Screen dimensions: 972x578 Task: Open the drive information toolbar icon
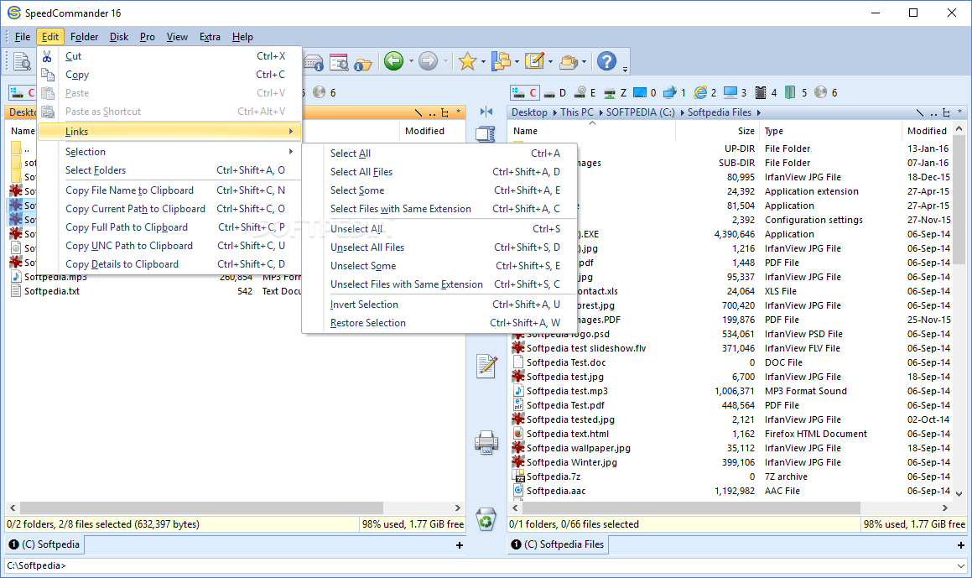(x=314, y=61)
